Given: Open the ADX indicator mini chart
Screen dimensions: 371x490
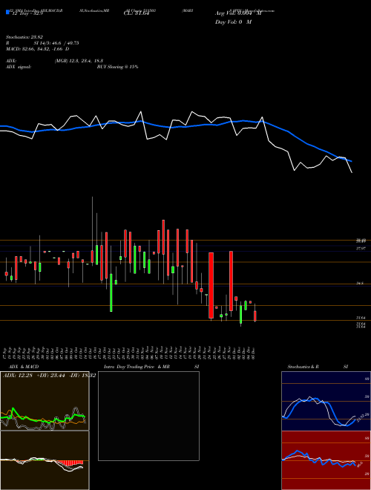Looking at the screenshot, I should (x=45, y=401).
